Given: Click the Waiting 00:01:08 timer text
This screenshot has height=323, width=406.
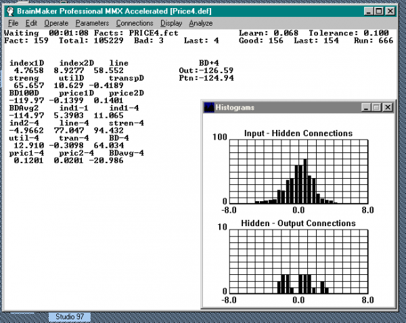Looking at the screenshot, I should tap(46, 33).
